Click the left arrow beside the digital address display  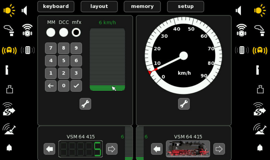pyautogui.click(x=49, y=149)
